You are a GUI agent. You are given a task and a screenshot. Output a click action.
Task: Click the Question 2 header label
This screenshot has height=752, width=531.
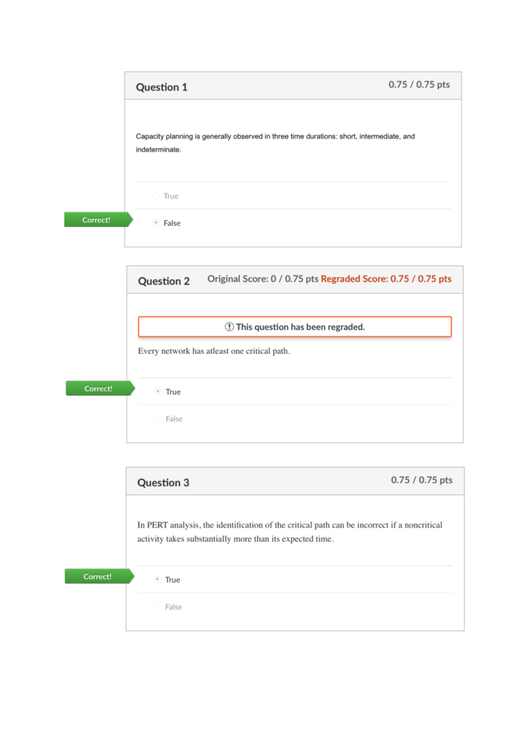point(164,281)
